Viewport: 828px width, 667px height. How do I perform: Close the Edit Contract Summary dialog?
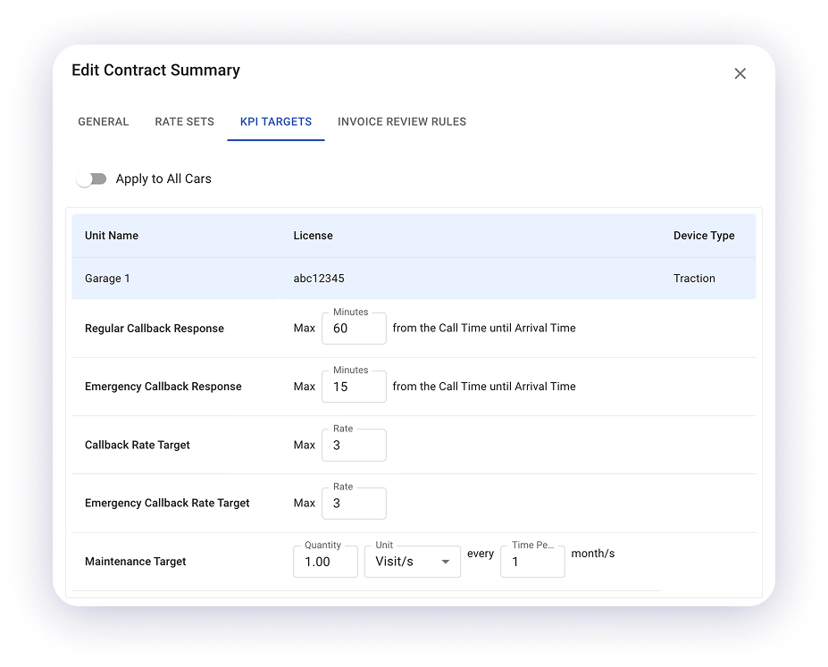(740, 73)
